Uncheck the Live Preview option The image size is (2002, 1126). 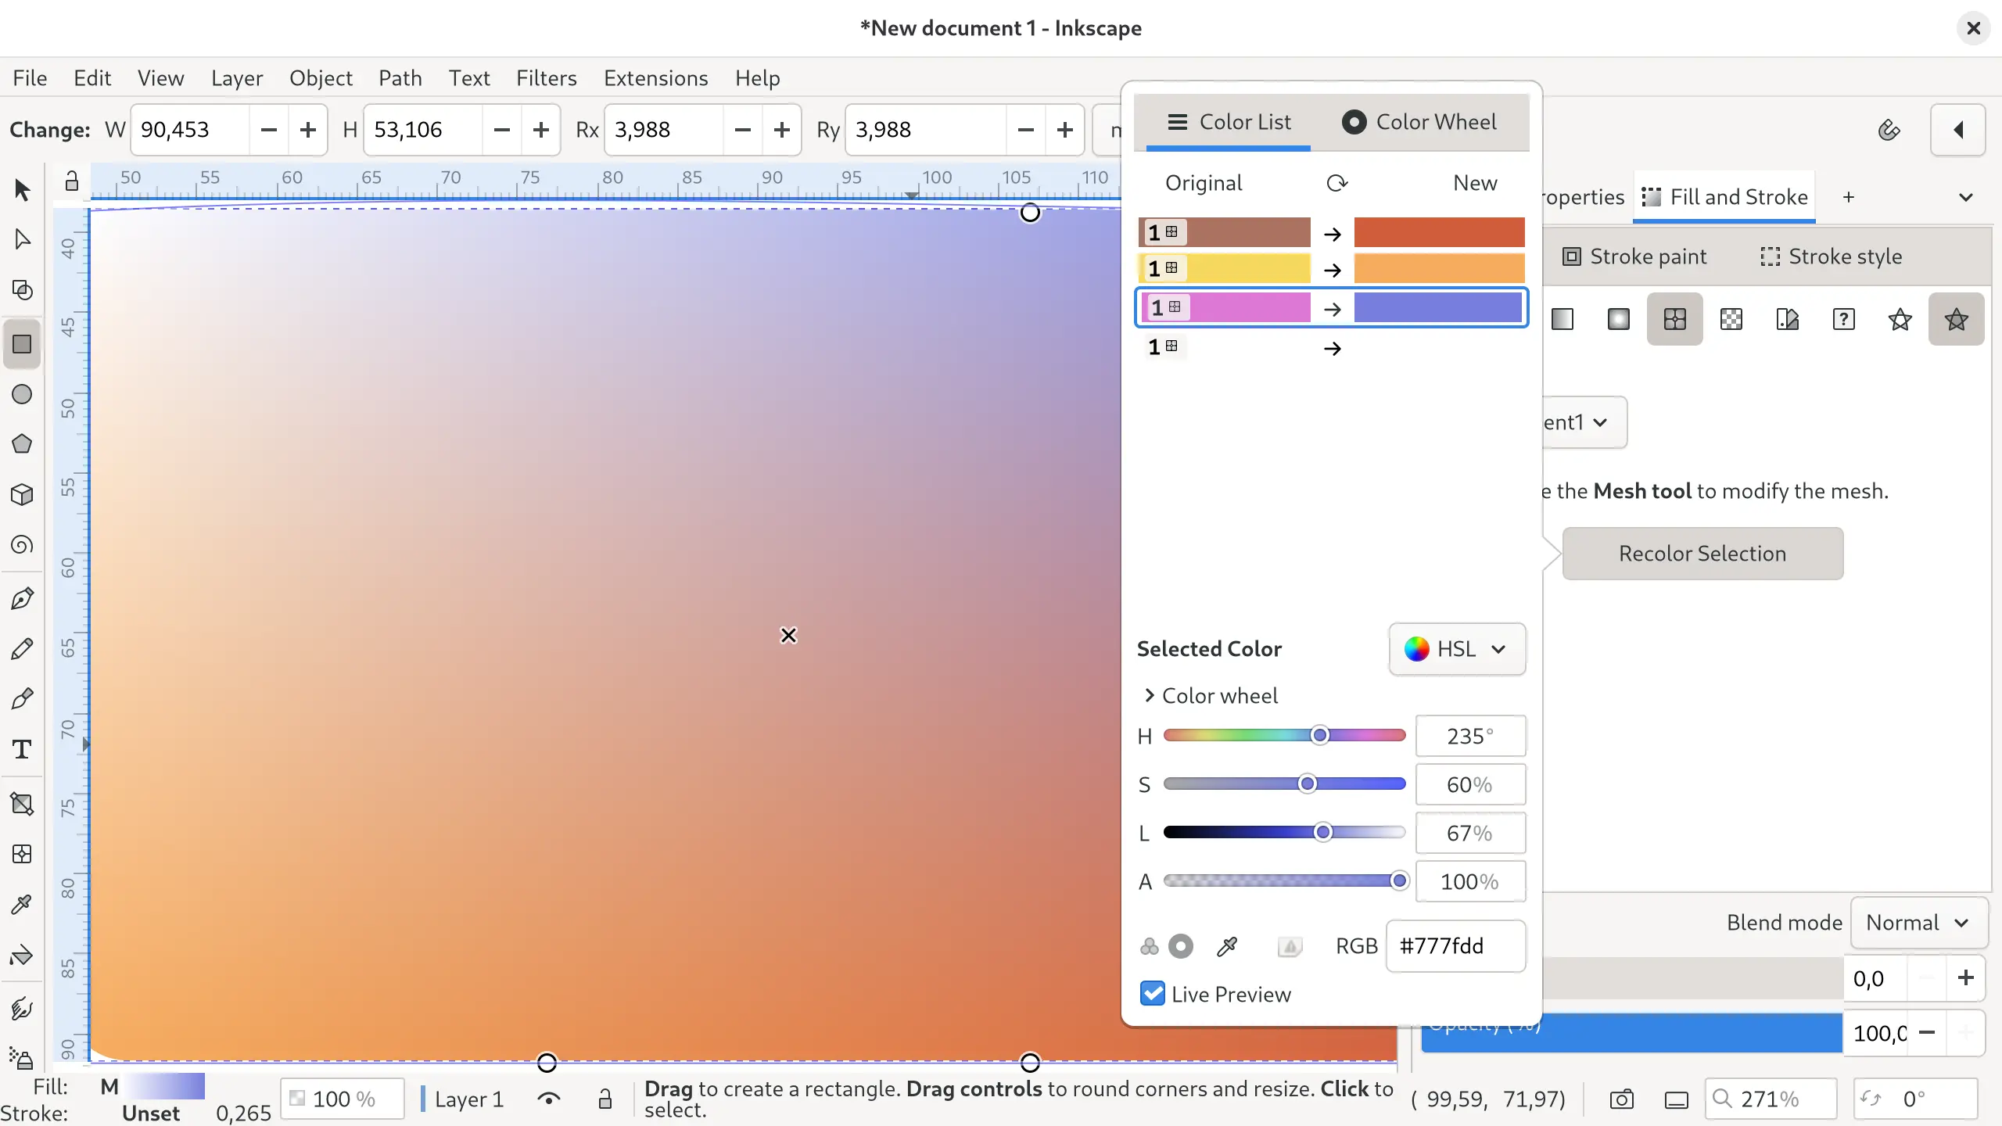pyautogui.click(x=1153, y=993)
